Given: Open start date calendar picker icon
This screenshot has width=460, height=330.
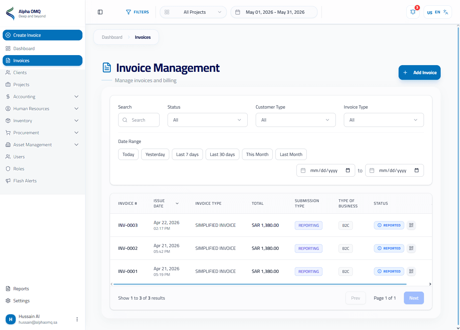Looking at the screenshot, I should [348, 170].
